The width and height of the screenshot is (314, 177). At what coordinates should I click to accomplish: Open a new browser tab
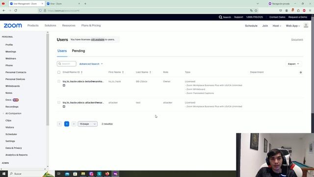(85, 3)
